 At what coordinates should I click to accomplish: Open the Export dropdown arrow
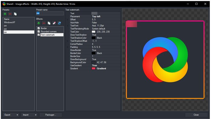pos(17,115)
